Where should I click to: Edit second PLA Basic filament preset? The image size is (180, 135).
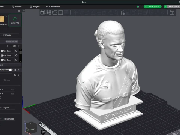[x=16, y=55]
